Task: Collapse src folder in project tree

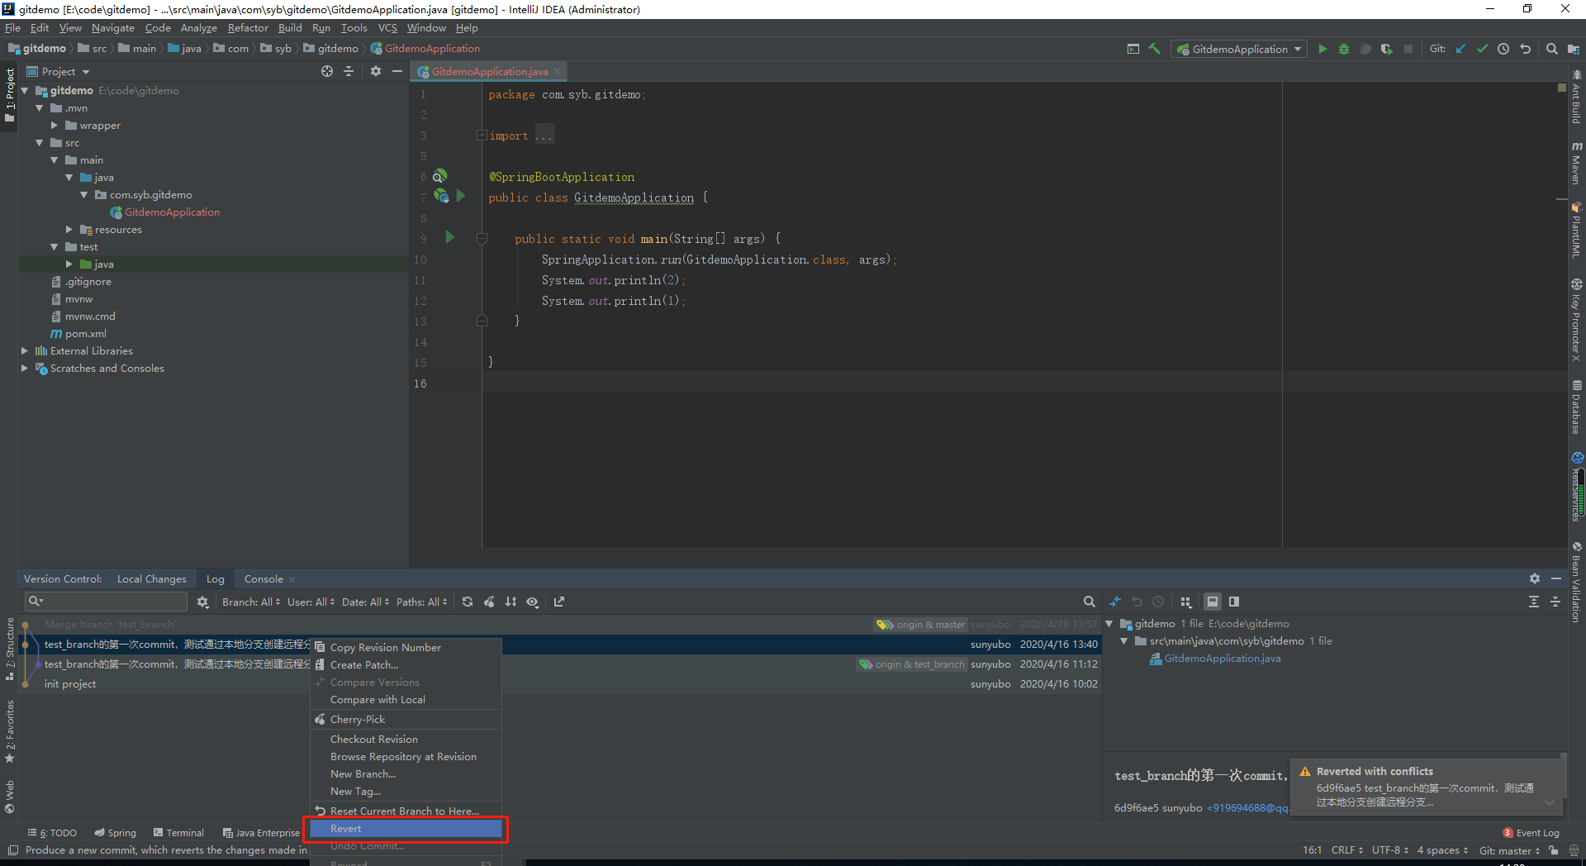Action: [39, 143]
